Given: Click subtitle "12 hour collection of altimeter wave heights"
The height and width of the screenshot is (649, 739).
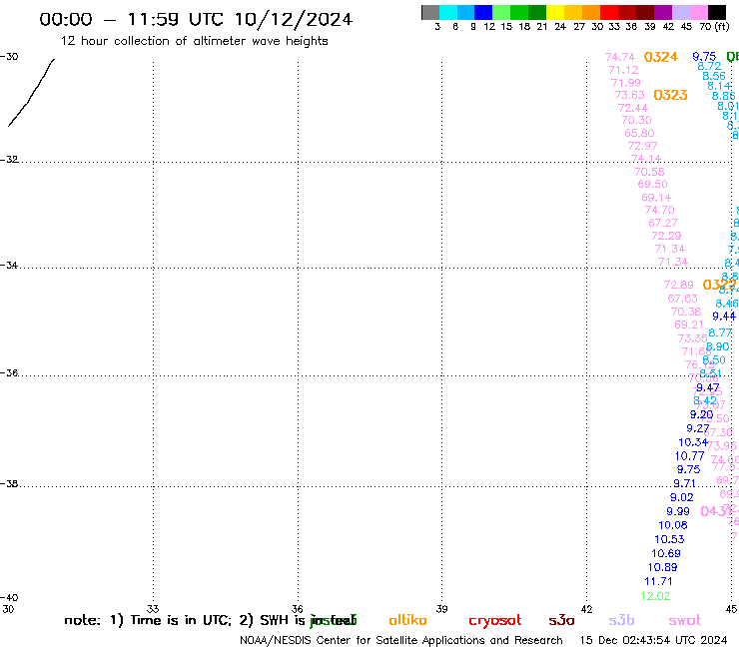Looking at the screenshot, I should (x=194, y=41).
